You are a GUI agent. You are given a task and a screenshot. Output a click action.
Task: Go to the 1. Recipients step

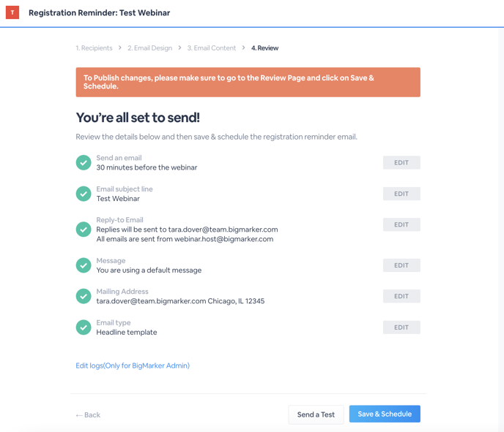94,48
